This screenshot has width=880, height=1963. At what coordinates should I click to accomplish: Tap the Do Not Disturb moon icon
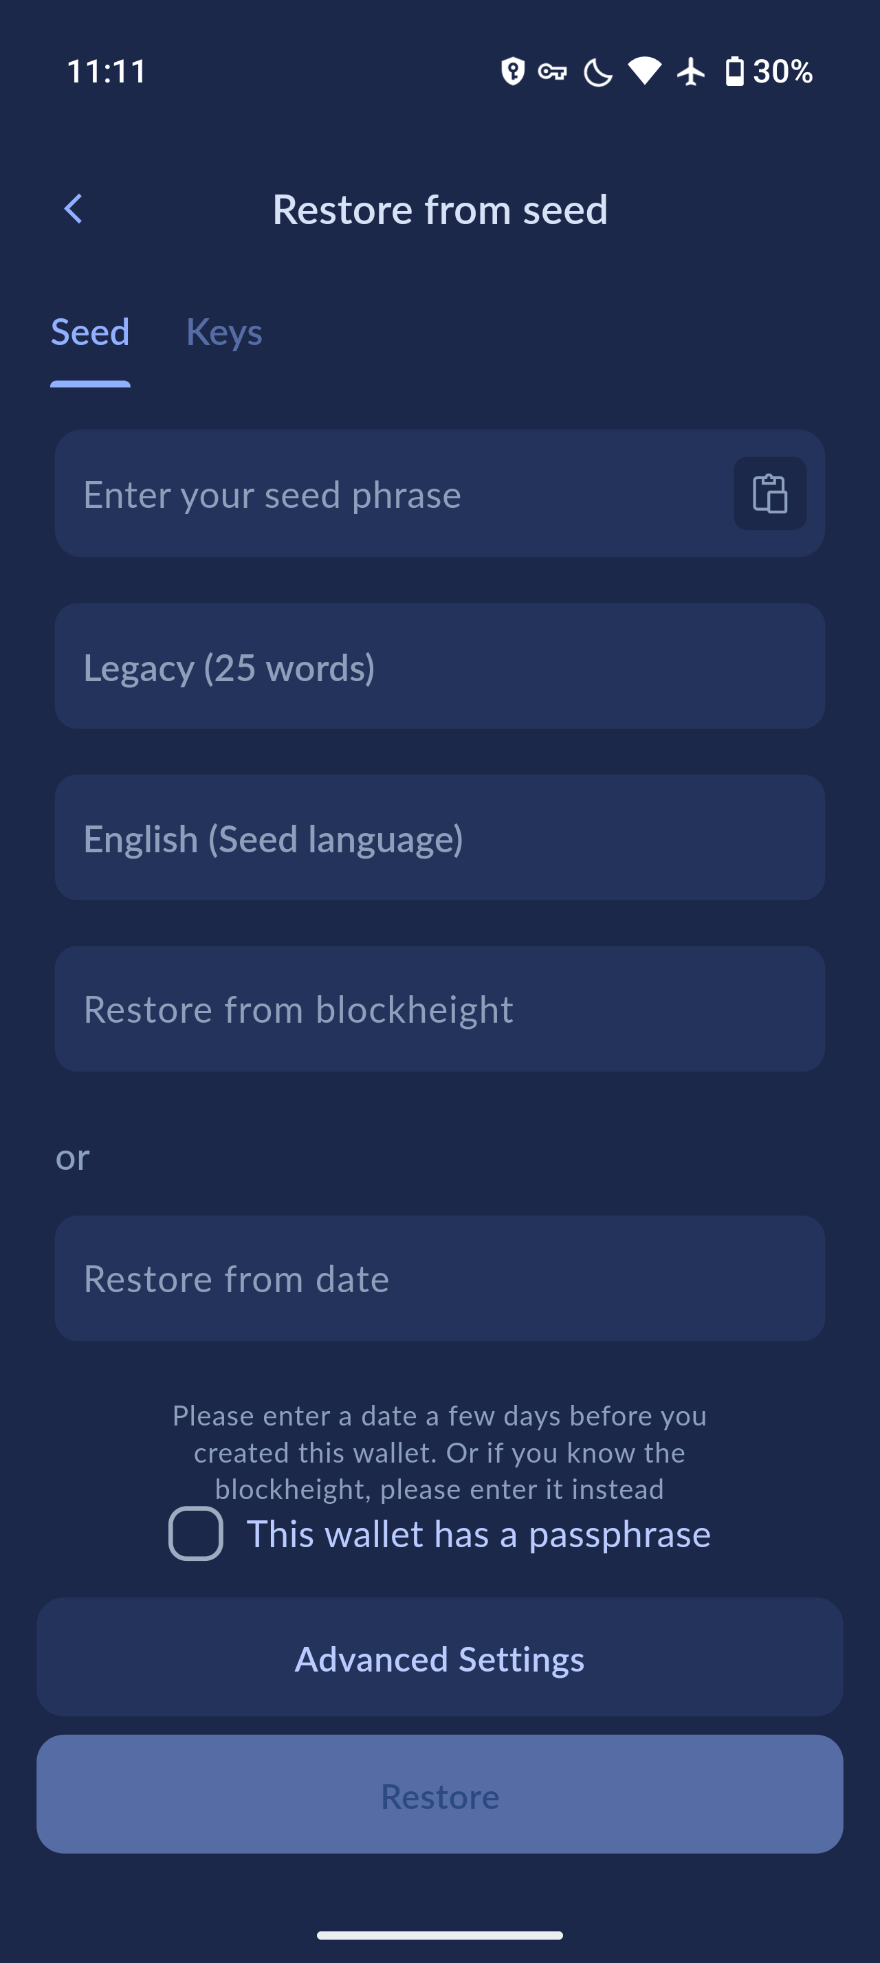tap(597, 72)
